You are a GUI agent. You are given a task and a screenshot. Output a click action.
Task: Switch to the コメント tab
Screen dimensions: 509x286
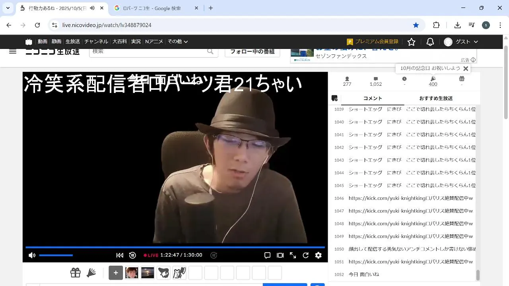(x=373, y=98)
